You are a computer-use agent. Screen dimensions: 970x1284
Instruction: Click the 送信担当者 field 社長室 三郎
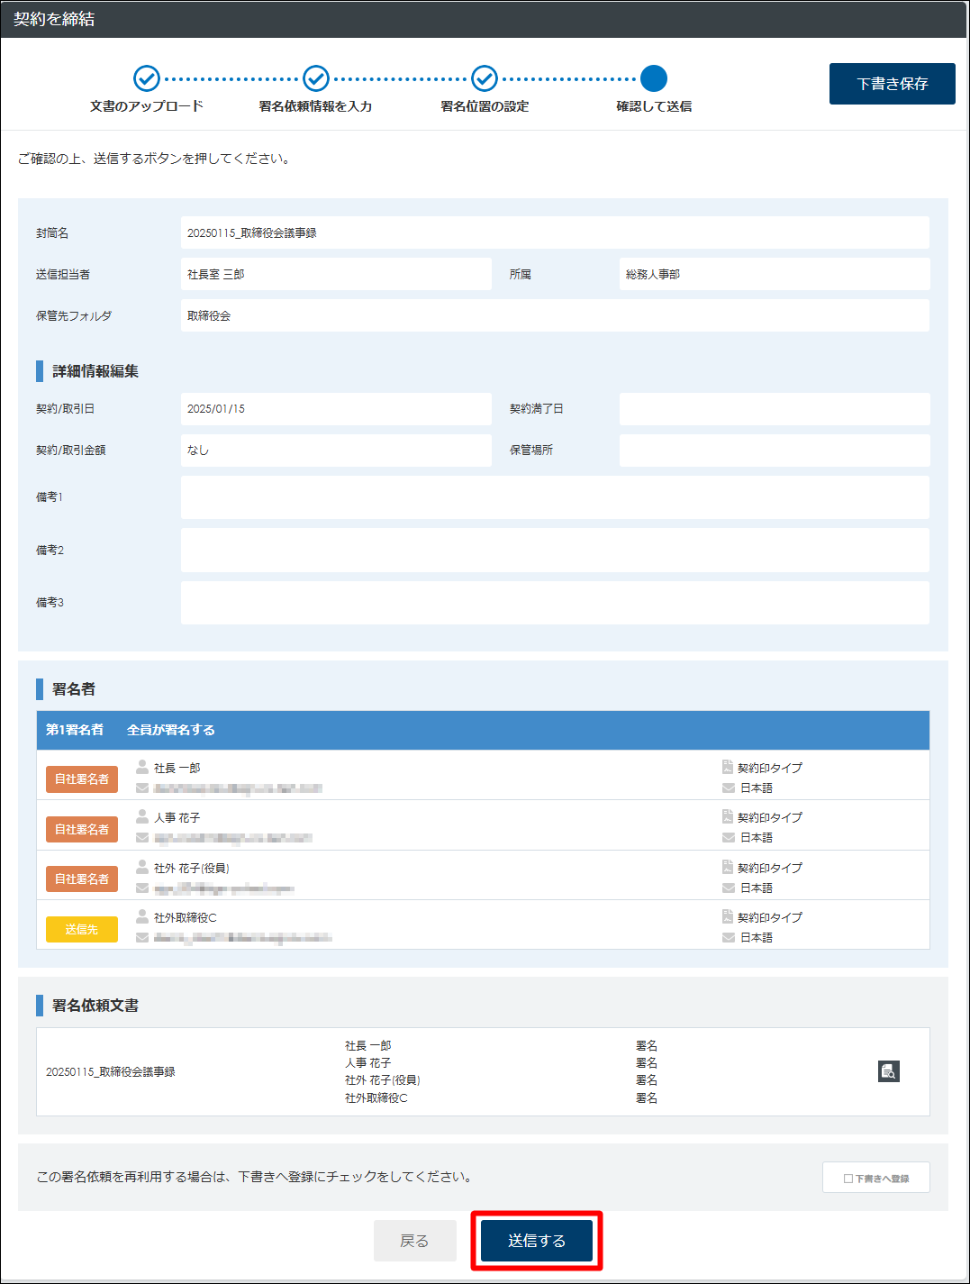(x=336, y=274)
